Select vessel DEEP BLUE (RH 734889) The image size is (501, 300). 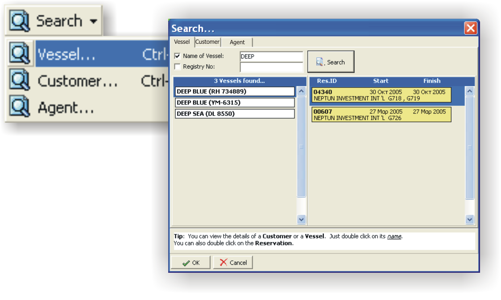pos(235,92)
